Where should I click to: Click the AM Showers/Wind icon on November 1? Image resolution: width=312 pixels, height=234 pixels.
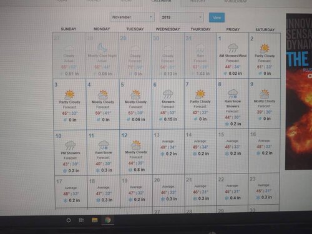tap(233, 48)
